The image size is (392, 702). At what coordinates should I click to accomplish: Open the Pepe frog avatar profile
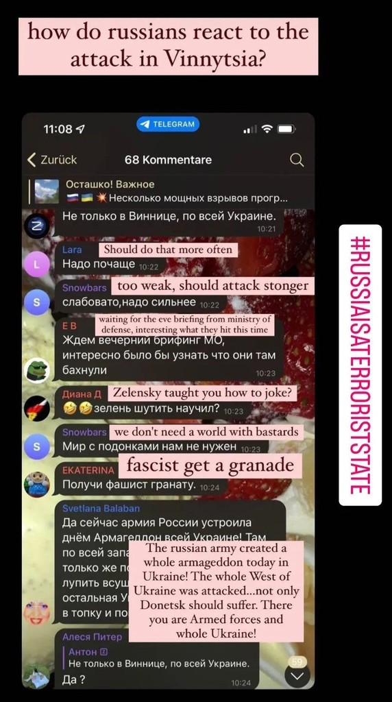[x=37, y=370]
